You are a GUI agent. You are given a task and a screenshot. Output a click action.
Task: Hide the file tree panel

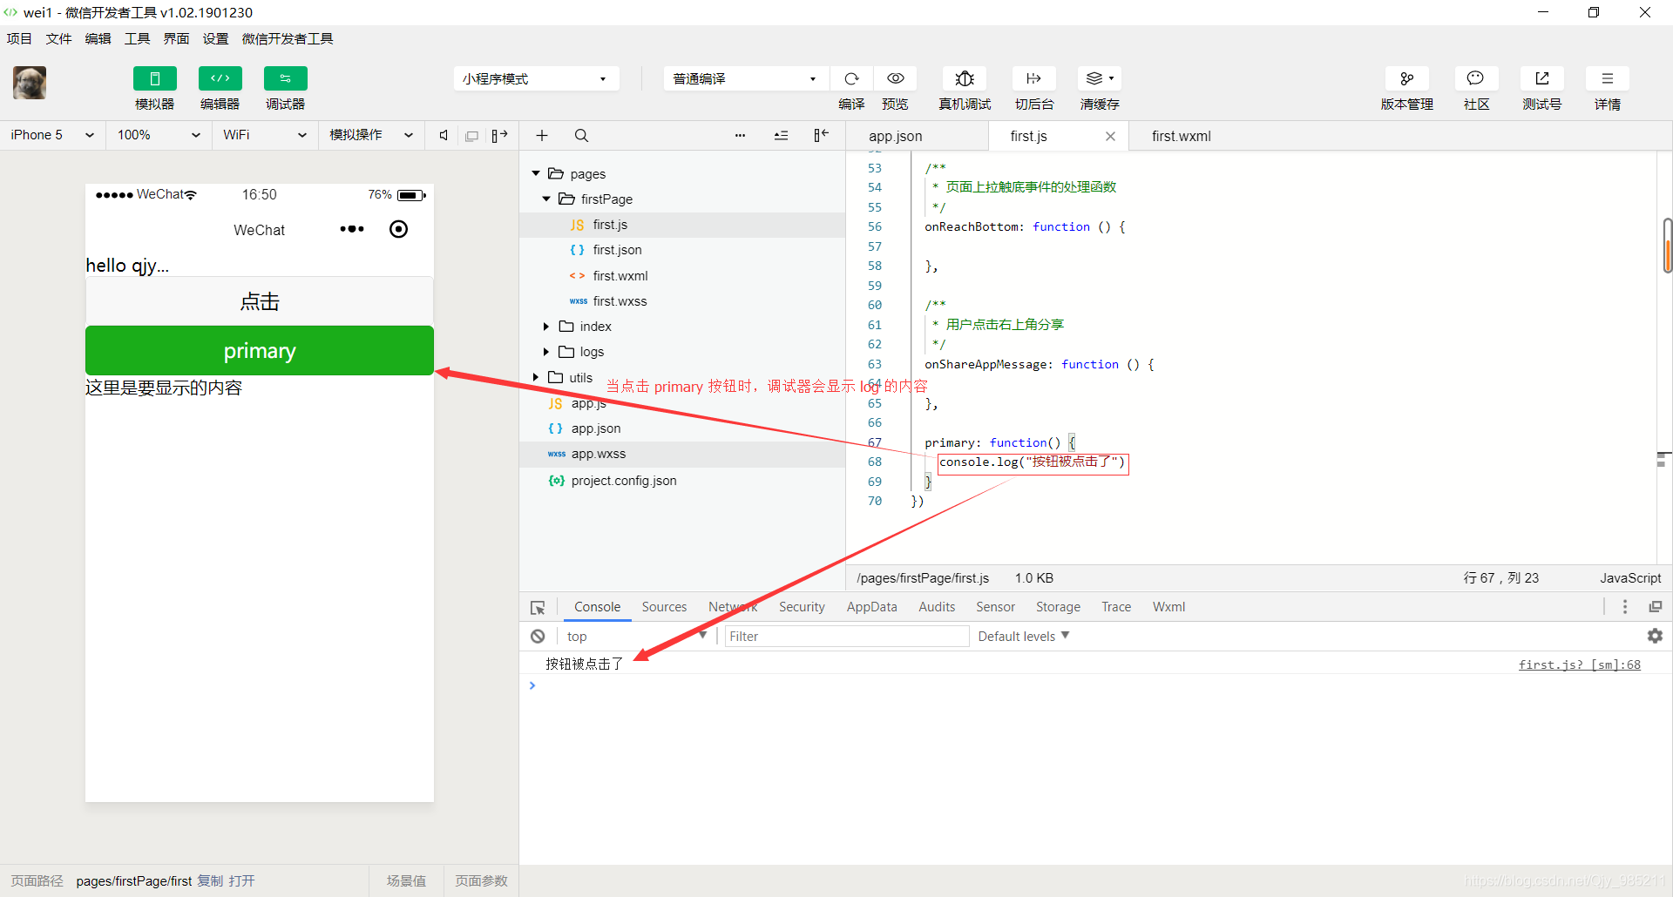[821, 135]
